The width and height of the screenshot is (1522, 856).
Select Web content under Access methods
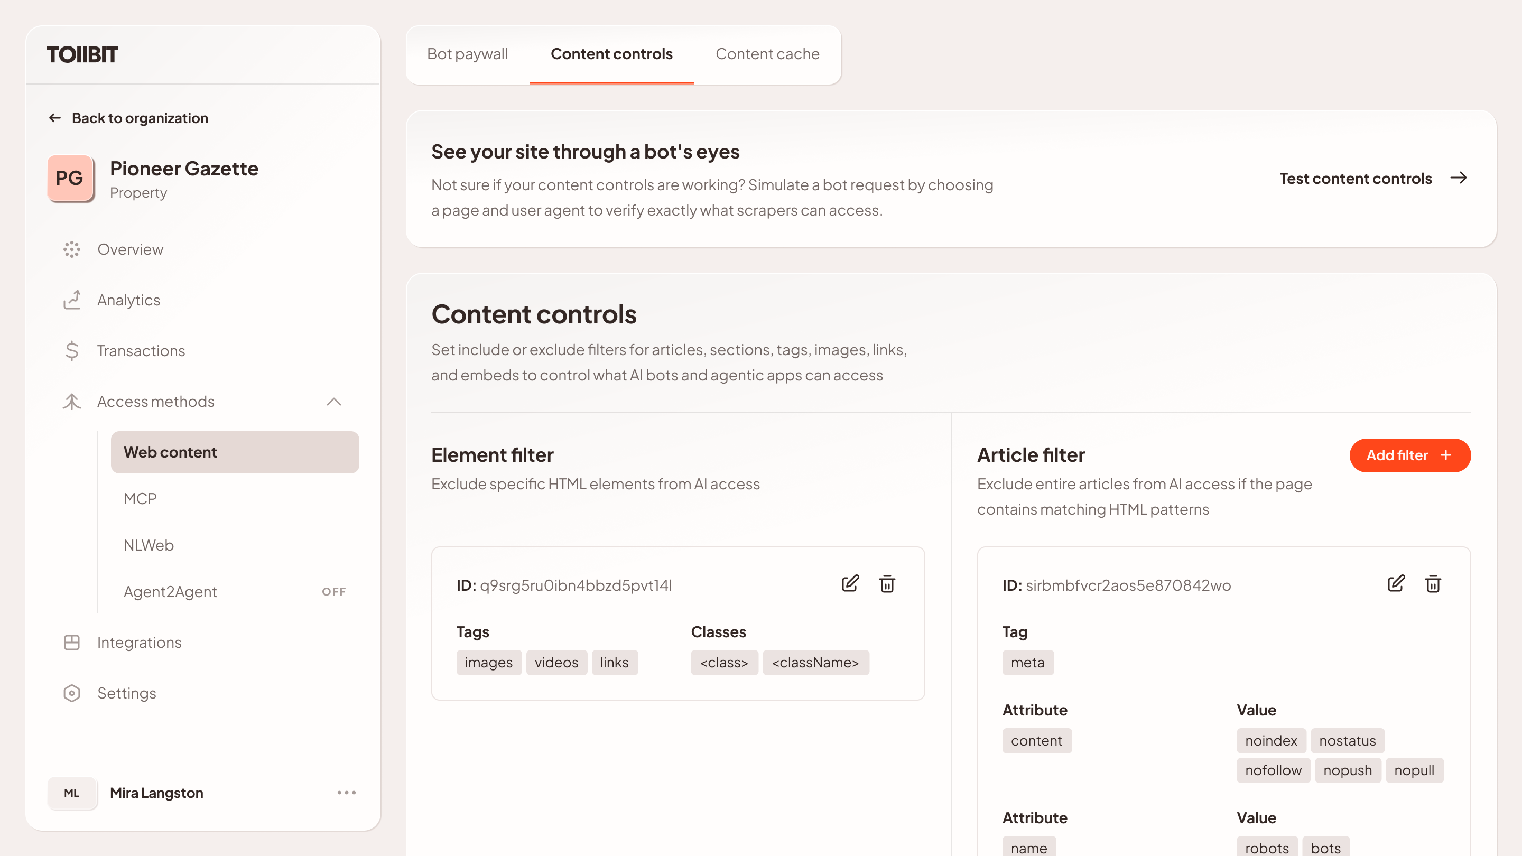(170, 452)
